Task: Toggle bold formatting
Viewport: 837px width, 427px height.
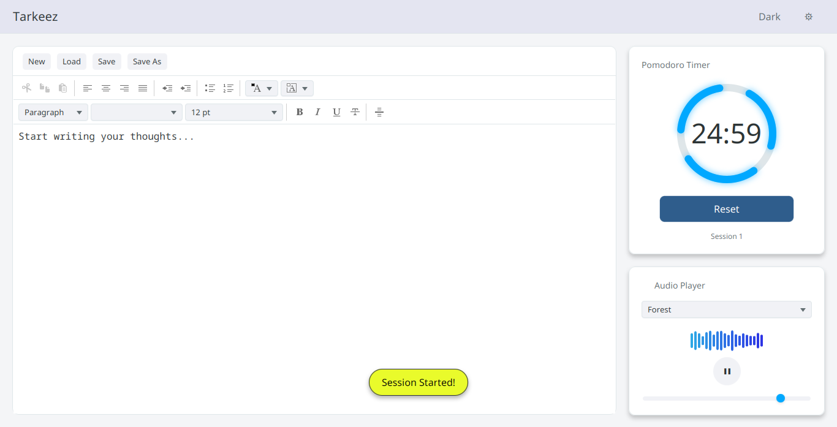Action: click(300, 112)
